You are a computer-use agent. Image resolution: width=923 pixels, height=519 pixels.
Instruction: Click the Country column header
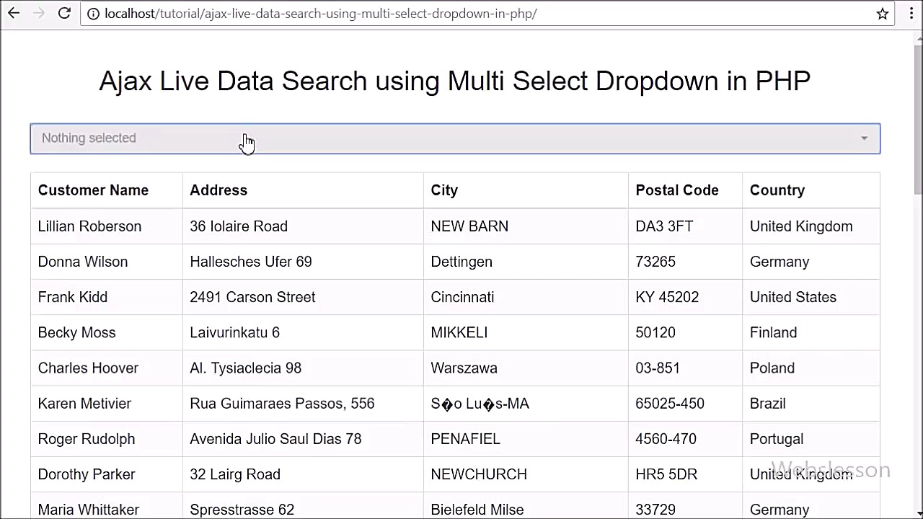point(777,190)
